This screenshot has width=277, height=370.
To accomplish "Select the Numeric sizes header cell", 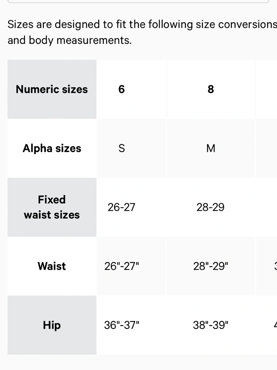I will (x=52, y=89).
